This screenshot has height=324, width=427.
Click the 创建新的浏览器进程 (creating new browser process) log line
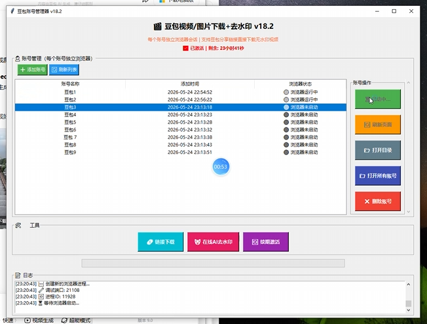52,283
